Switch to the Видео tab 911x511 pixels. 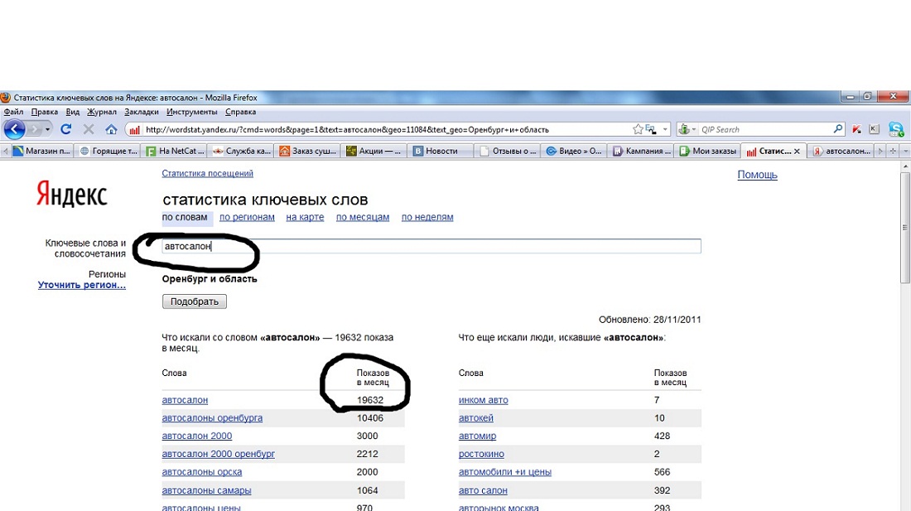(574, 151)
